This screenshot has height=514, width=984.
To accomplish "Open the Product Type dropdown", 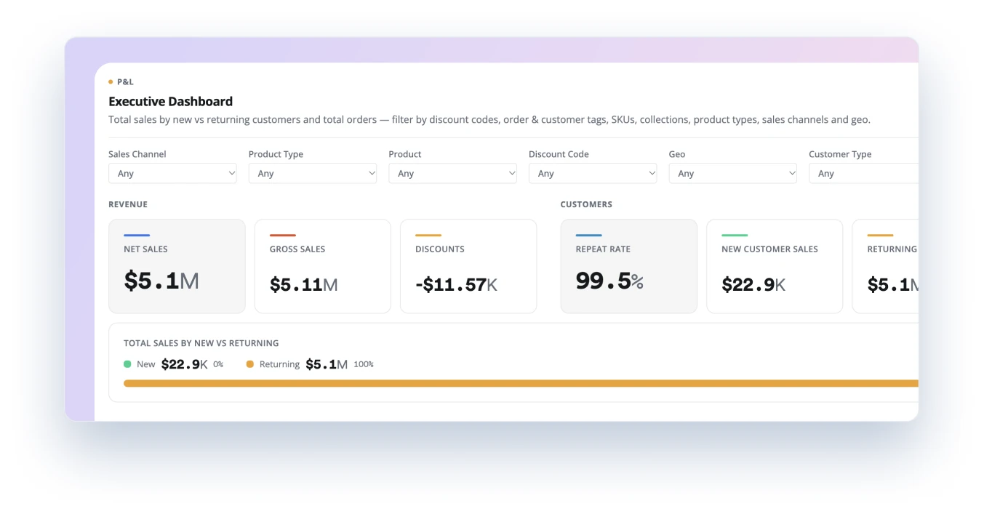I will coord(313,173).
